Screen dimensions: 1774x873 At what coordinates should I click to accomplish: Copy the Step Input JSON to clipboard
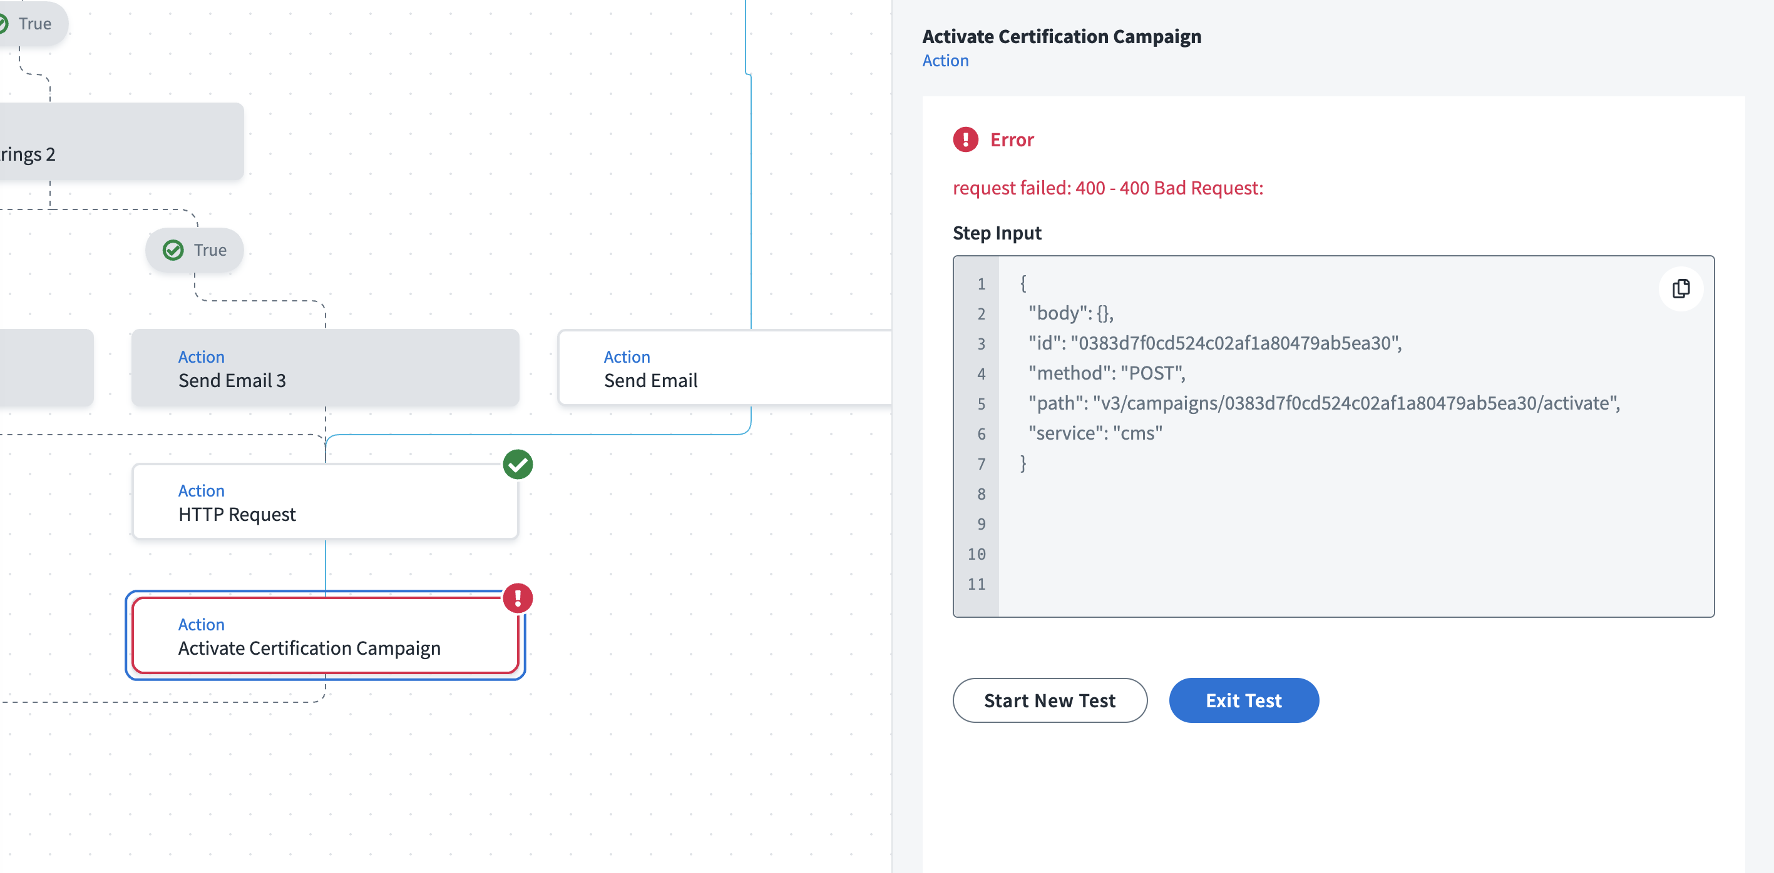pyautogui.click(x=1680, y=288)
